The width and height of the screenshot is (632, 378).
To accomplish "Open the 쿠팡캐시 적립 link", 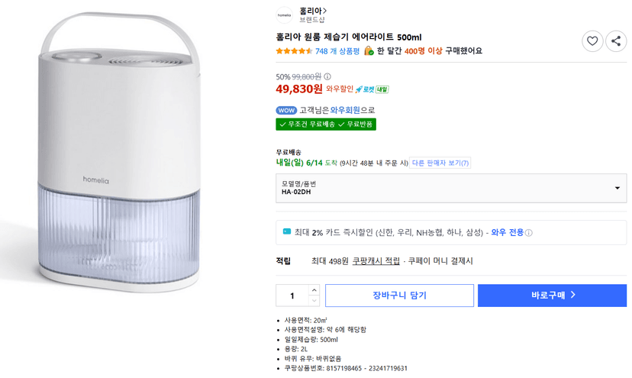I will tap(376, 261).
